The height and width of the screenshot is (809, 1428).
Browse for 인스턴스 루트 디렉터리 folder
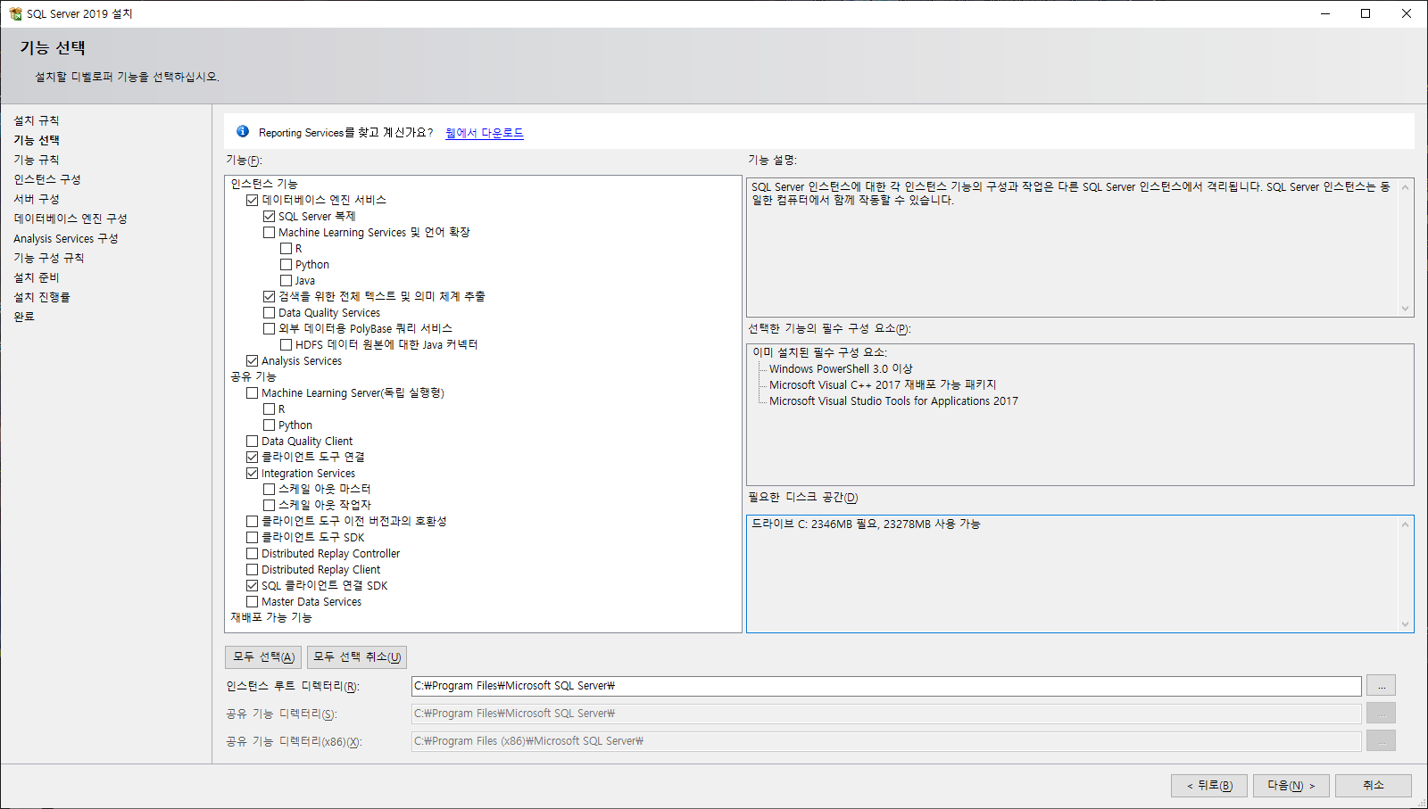1381,686
